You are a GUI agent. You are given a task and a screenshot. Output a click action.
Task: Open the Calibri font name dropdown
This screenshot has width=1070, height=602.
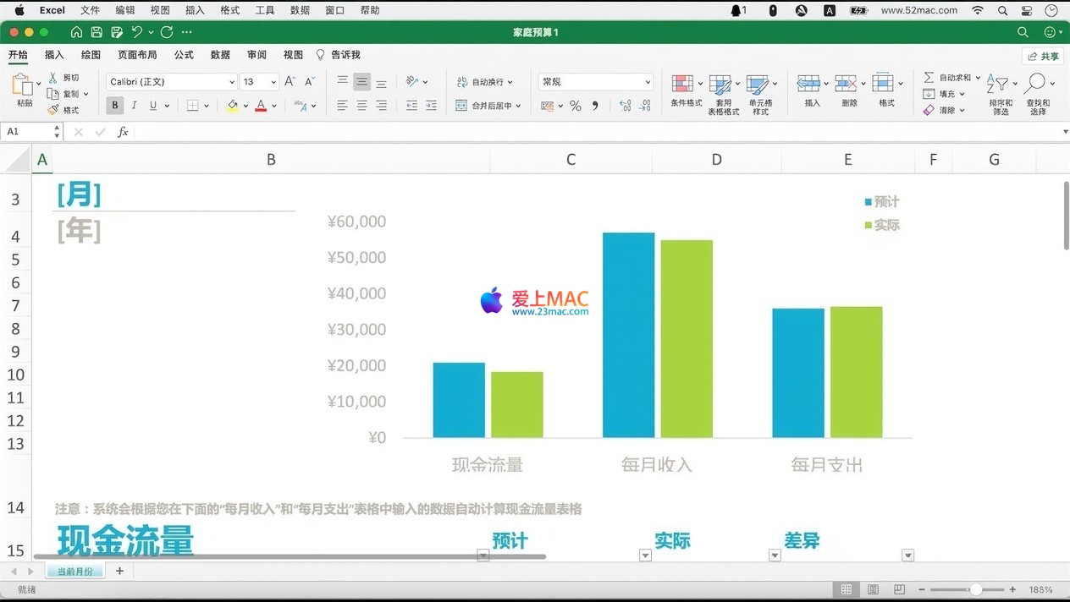click(x=231, y=82)
